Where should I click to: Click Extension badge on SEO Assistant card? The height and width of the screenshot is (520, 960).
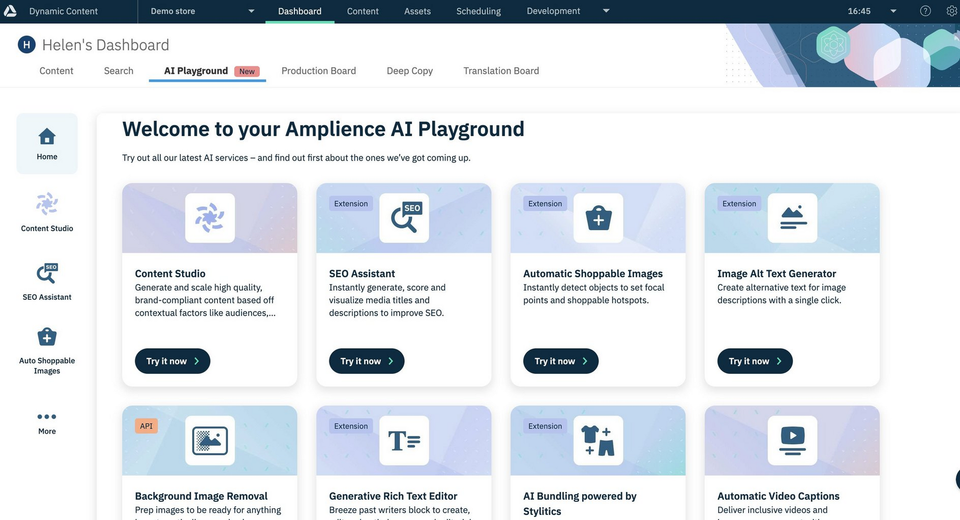351,203
